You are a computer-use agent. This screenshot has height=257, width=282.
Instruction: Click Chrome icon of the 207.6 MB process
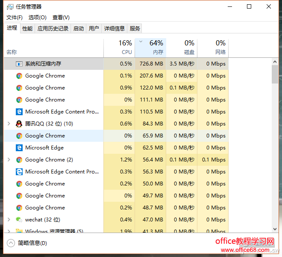(x=19, y=76)
